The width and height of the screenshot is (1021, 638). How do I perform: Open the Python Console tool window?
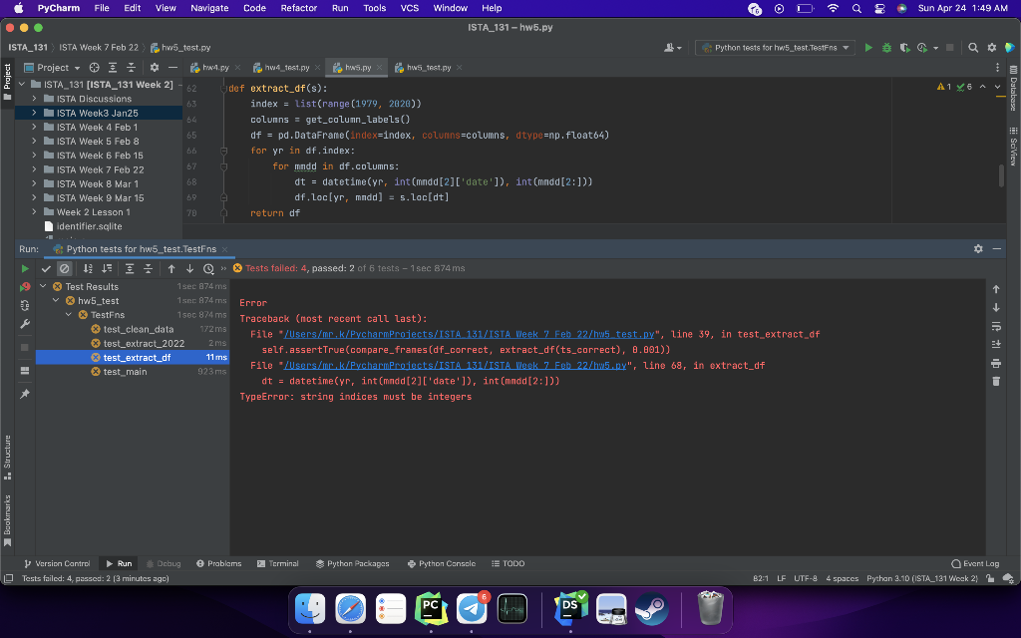[441, 564]
